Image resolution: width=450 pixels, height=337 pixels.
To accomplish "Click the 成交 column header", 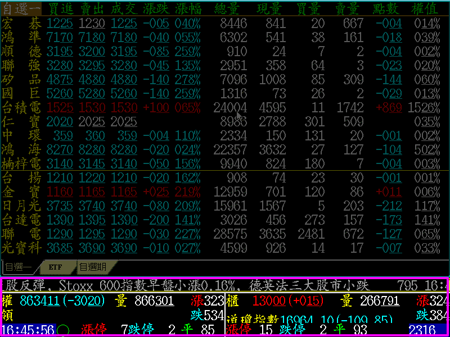I will [x=124, y=8].
